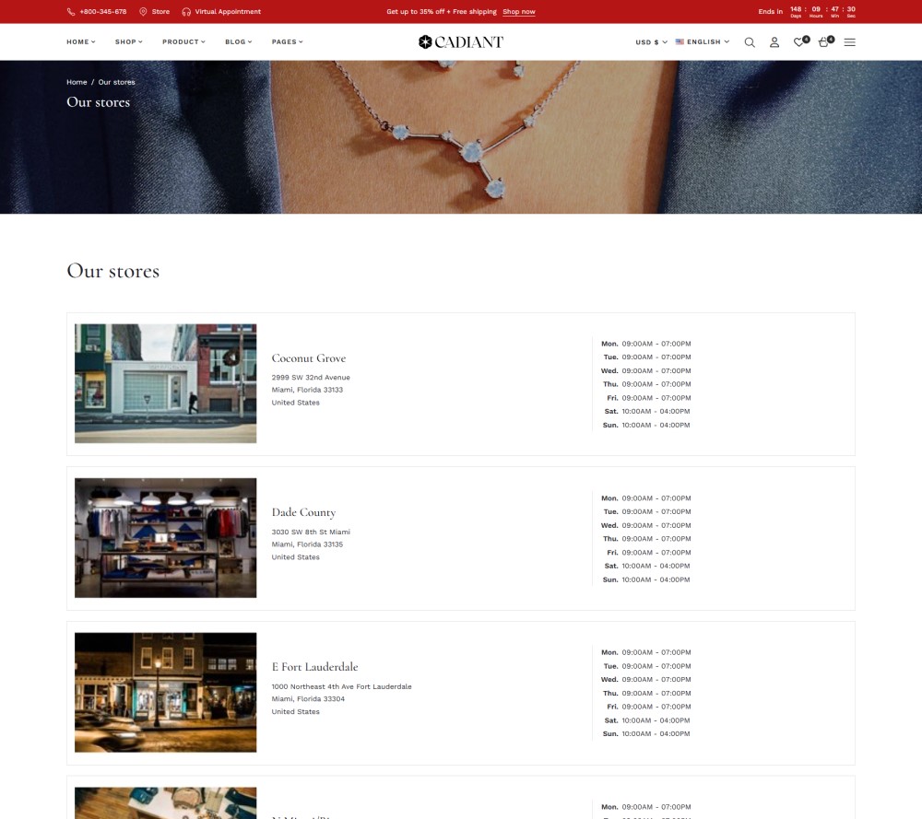
Task: Expand the Home menu
Action: tap(80, 41)
